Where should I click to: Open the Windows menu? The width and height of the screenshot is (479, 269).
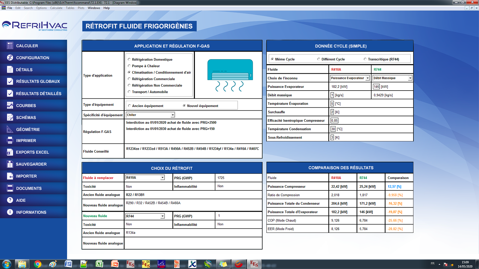point(94,8)
